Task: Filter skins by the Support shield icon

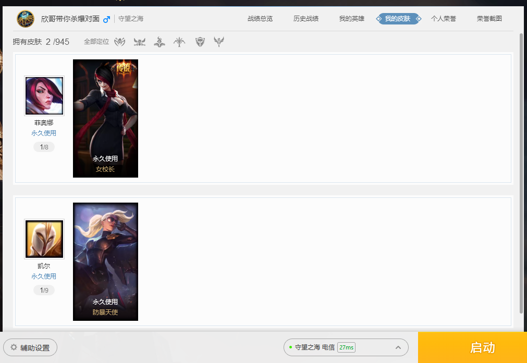Action: point(200,42)
